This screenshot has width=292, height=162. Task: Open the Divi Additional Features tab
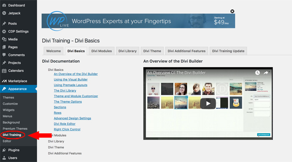tap(186, 51)
